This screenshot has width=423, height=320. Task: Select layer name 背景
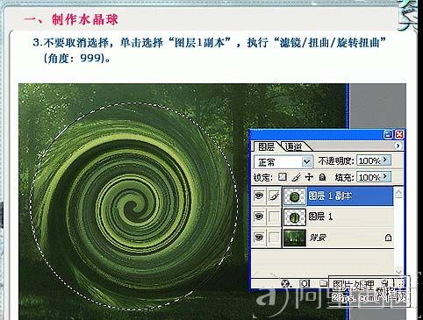pyautogui.click(x=318, y=238)
